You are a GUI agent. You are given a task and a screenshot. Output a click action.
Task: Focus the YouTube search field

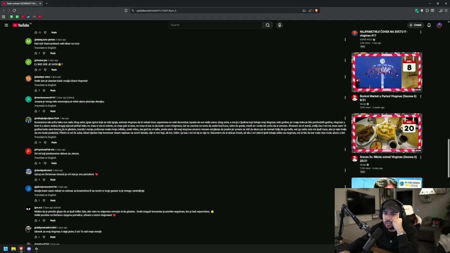[x=215, y=25]
